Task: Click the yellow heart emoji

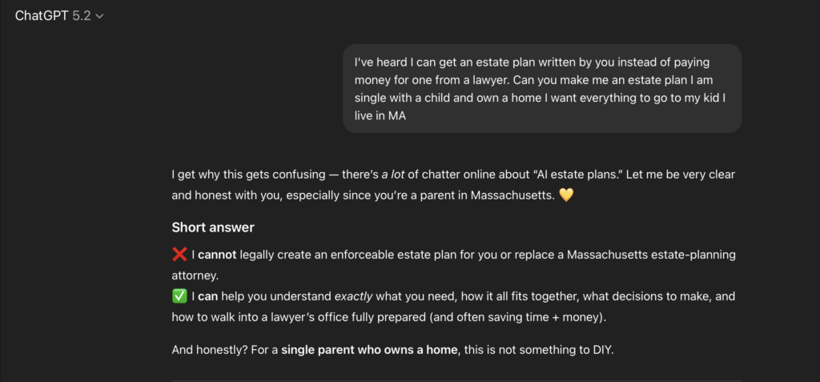Action: 566,195
